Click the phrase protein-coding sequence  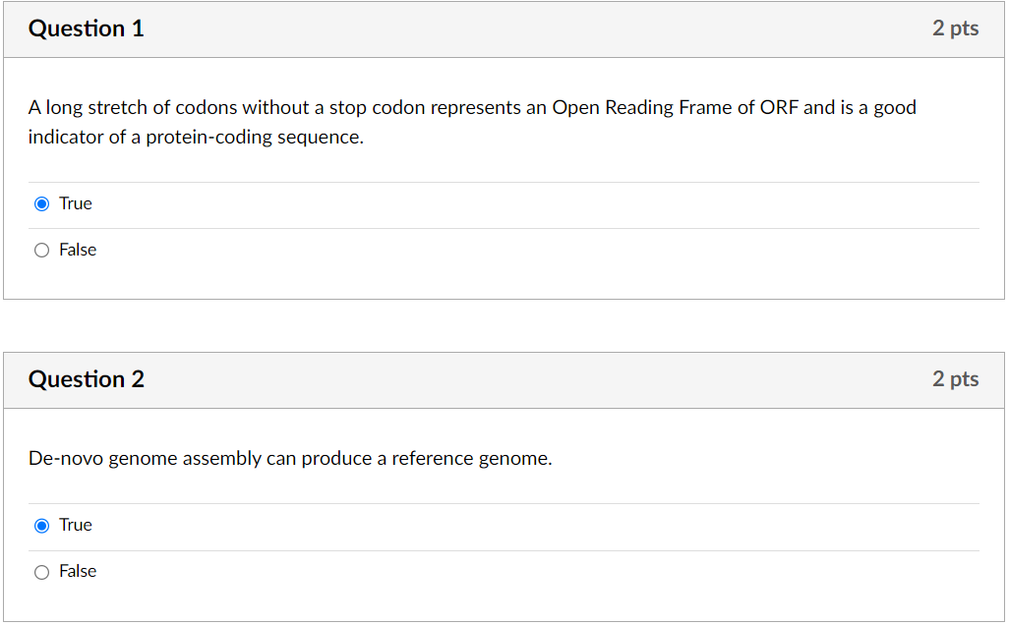[x=255, y=138]
